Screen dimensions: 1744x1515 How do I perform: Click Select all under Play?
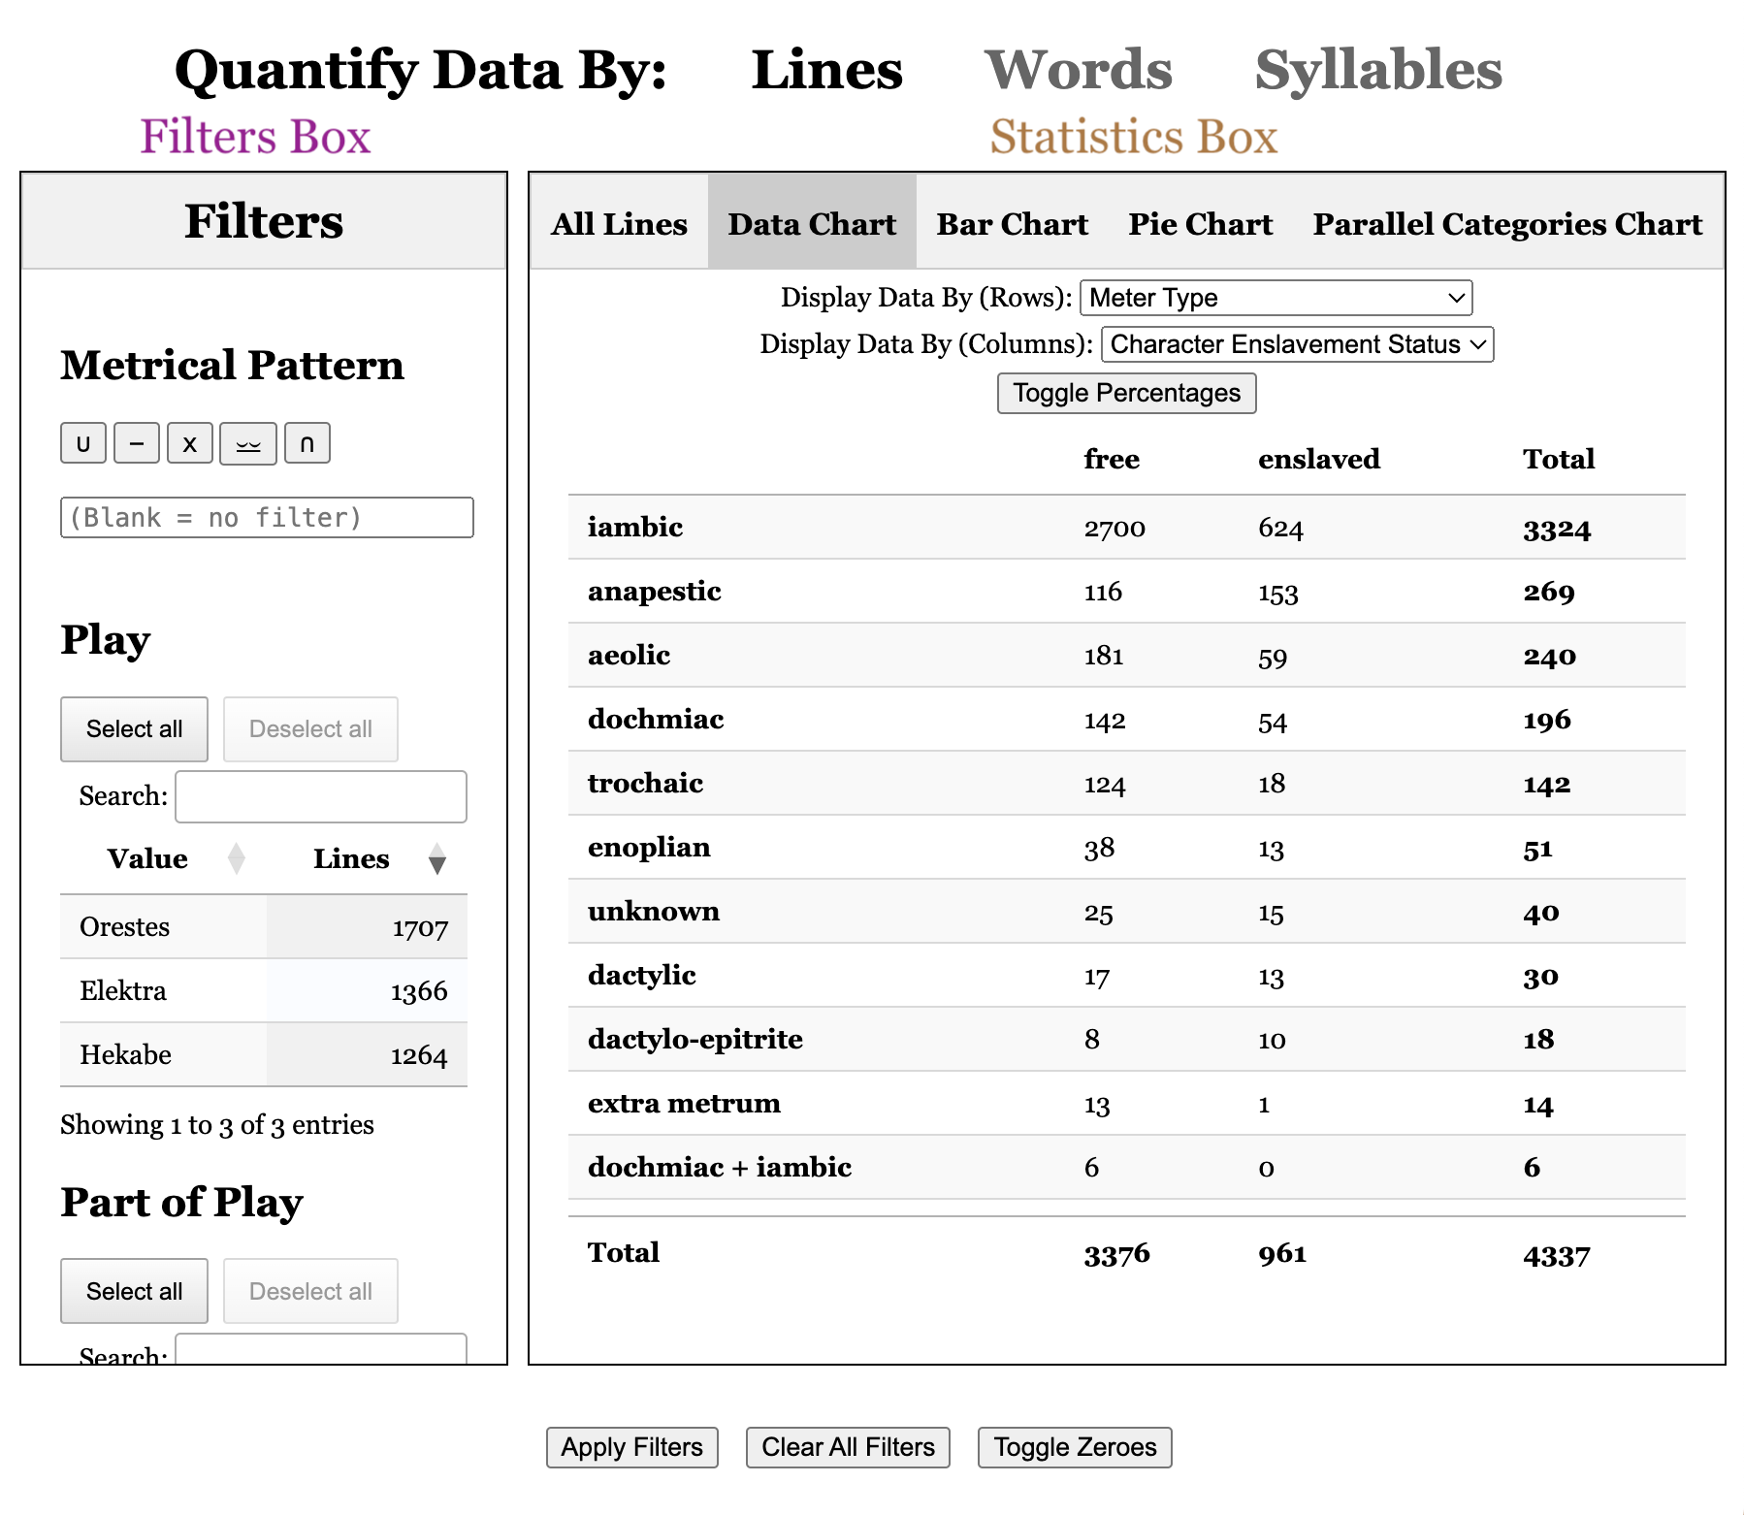[135, 729]
